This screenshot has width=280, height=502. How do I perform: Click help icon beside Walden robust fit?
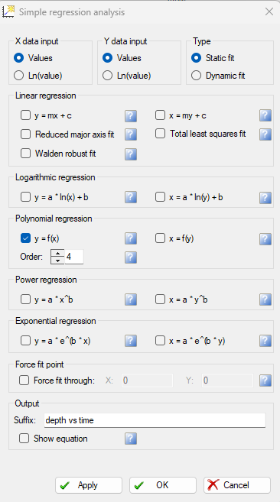pyautogui.click(x=131, y=154)
